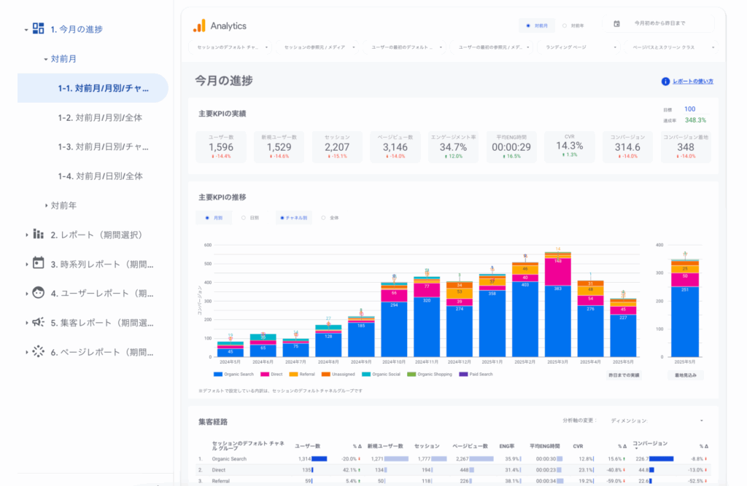Open ランディング ページ filter dropdown
Image resolution: width=747 pixels, height=486 pixels.
click(580, 47)
